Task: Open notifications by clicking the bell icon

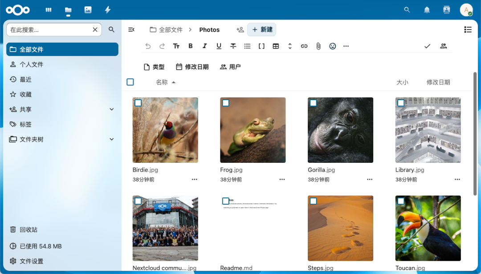Action: (x=426, y=10)
